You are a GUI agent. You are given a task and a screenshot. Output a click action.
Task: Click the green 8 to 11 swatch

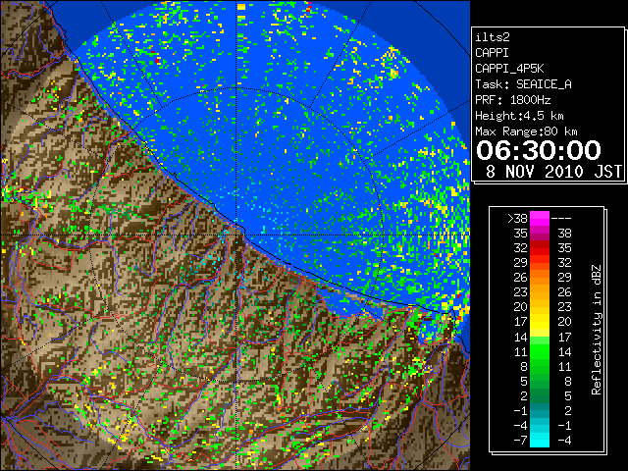[x=540, y=366]
